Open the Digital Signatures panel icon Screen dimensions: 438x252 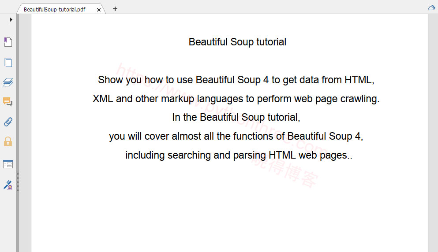(8, 185)
